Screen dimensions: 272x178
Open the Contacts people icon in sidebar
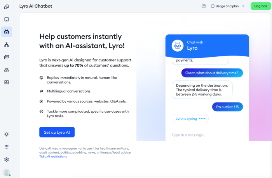click(7, 70)
